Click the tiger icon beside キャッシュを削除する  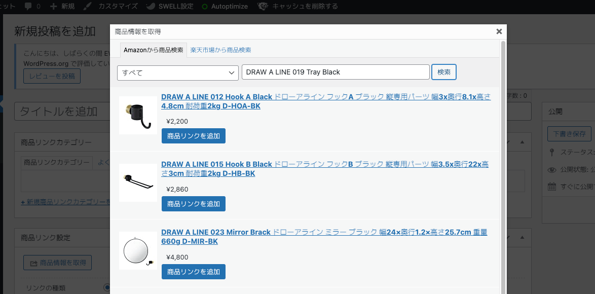click(263, 7)
